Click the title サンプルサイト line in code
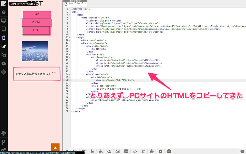Viewport: 246px width, 154px height. [104, 21]
